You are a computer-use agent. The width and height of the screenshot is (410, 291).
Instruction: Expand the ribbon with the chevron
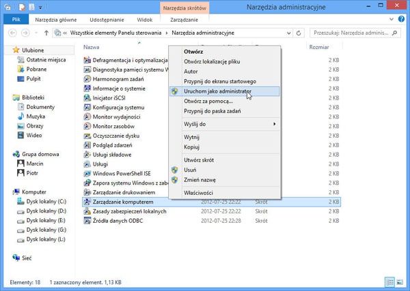click(x=392, y=19)
